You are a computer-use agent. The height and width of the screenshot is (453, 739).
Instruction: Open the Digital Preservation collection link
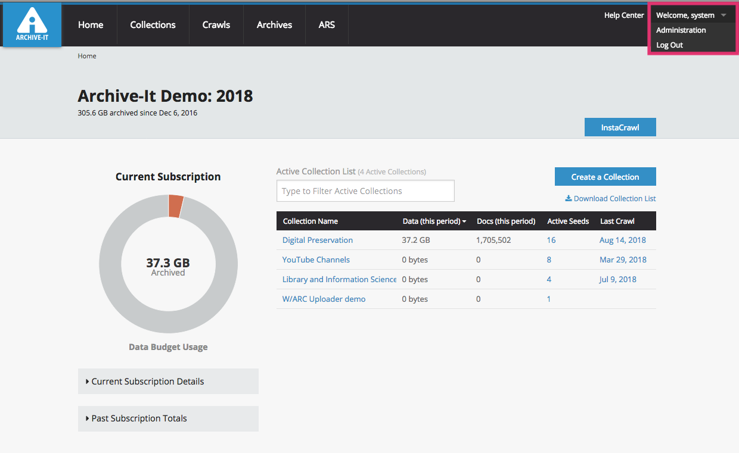(x=318, y=240)
